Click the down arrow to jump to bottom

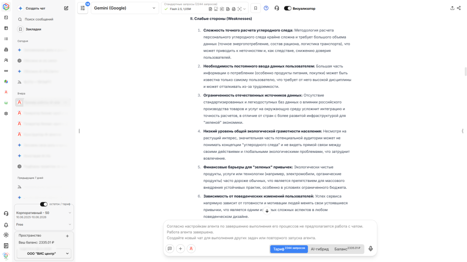tap(266, 211)
